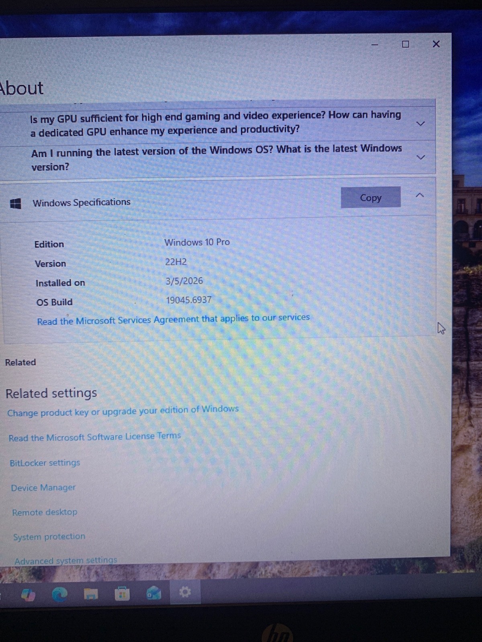This screenshot has width=482, height=642.
Task: Open Microsoft Copilot from the taskbar
Action: pos(28,594)
